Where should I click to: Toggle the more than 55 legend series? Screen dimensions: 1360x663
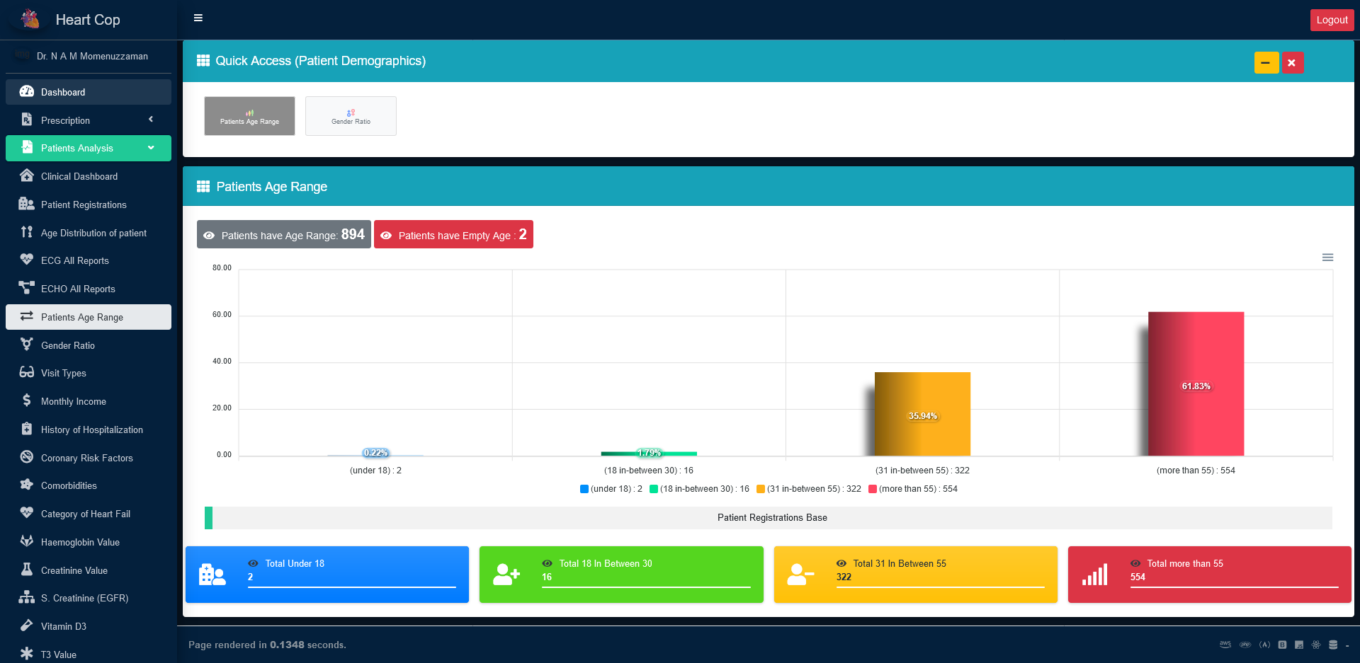pos(912,489)
